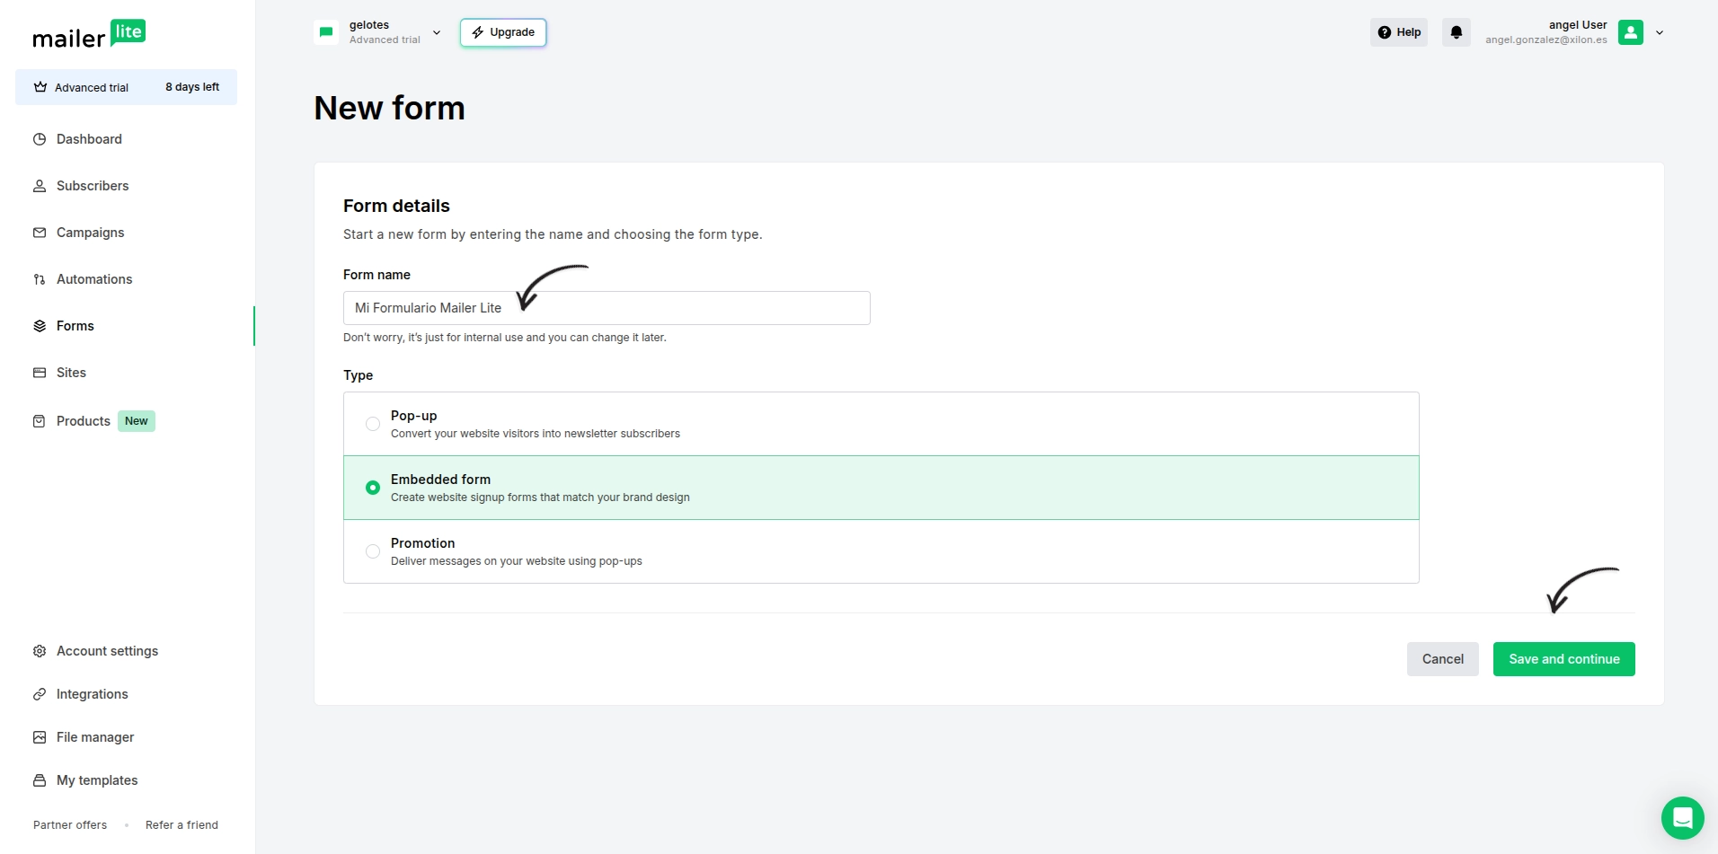This screenshot has height=854, width=1718.
Task: Click into the Form name field
Action: click(606, 308)
